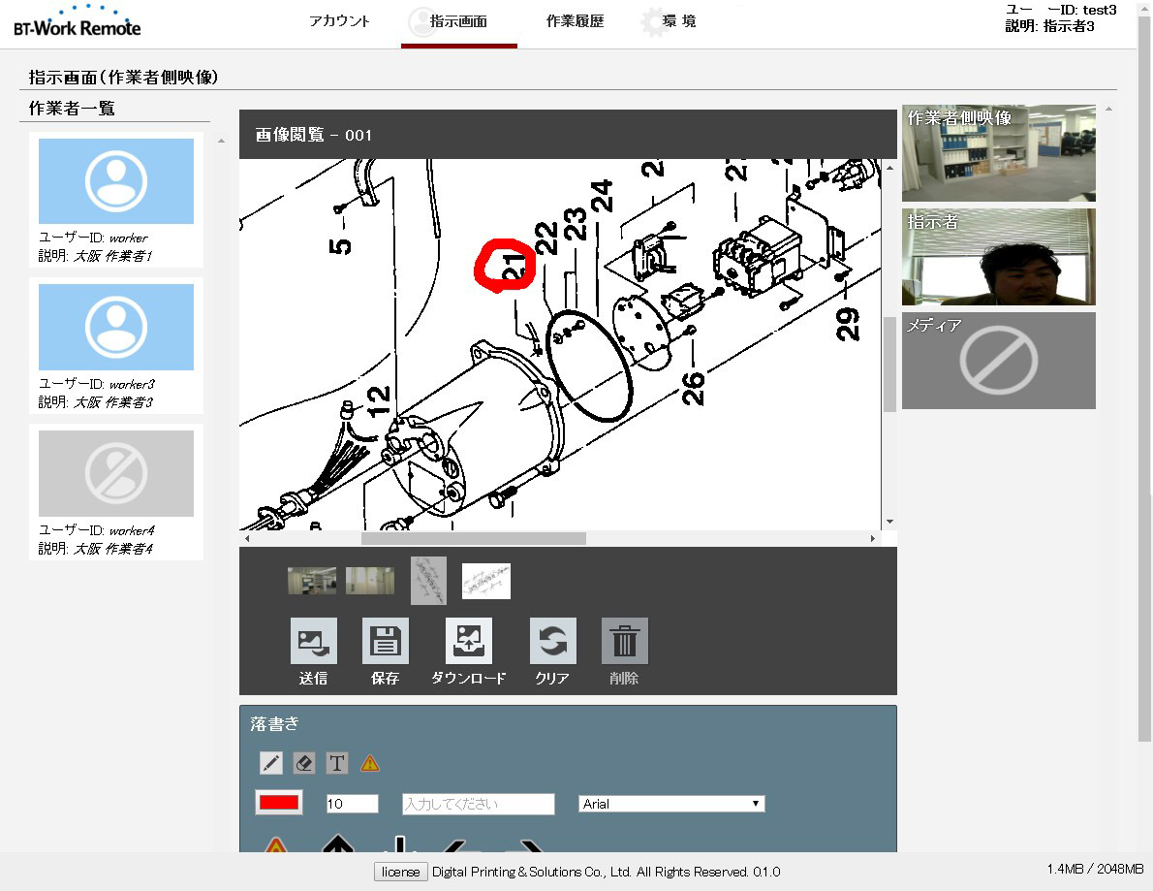
Task: Open the Arial font dropdown
Action: pos(671,804)
